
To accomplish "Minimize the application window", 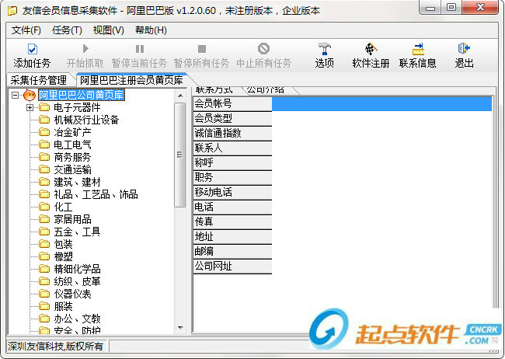I will point(430,8).
